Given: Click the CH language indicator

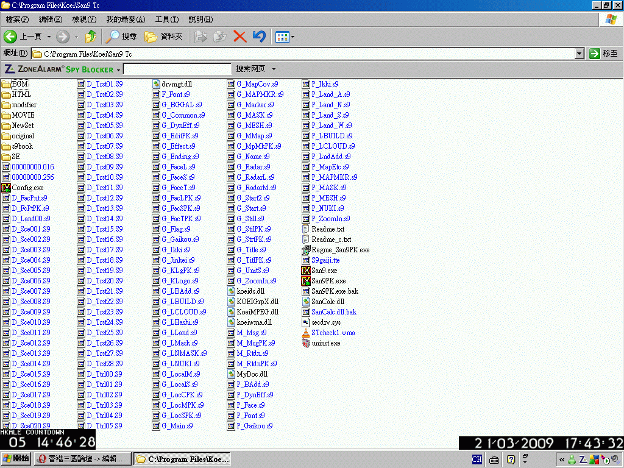Looking at the screenshot, I should click(x=477, y=459).
